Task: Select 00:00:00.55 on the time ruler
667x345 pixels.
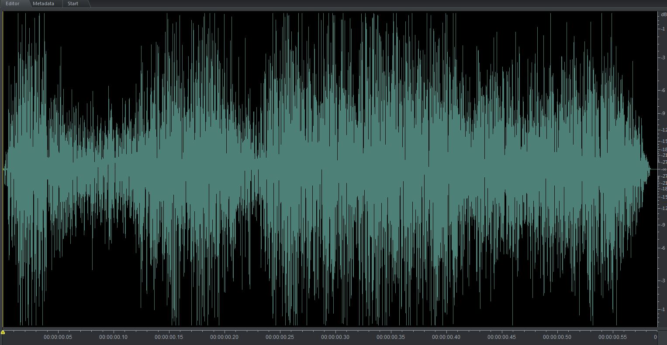Action: click(612, 337)
